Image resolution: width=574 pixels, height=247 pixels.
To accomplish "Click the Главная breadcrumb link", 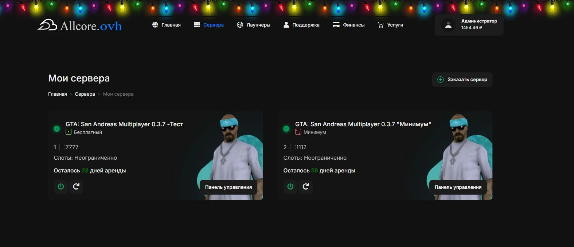I will pyautogui.click(x=57, y=94).
